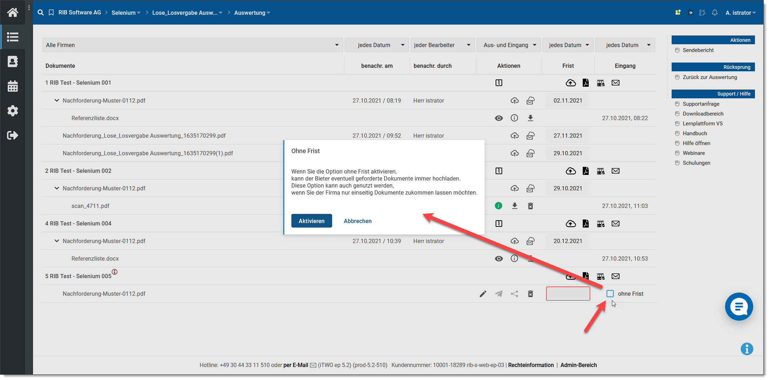The image size is (769, 380).
Task: Click the empty red Frist input field
Action: coord(568,294)
